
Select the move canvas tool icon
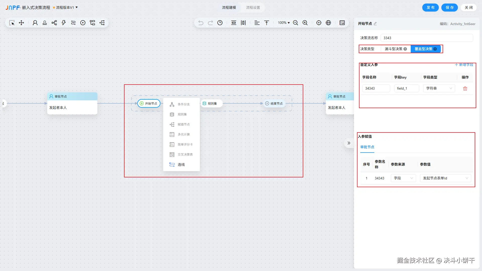tap(21, 23)
